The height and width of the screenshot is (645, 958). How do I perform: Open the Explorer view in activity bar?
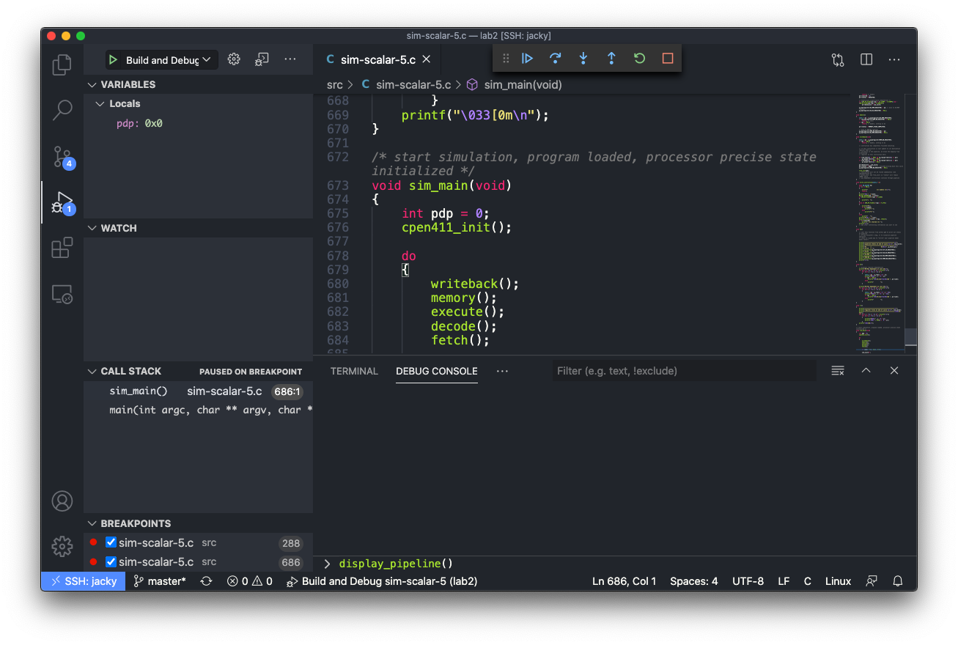(x=62, y=65)
